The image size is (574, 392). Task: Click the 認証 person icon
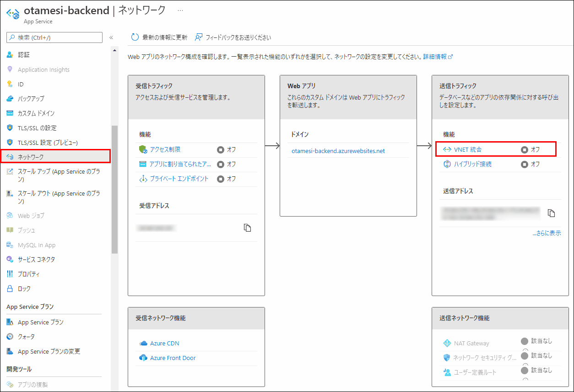click(10, 55)
